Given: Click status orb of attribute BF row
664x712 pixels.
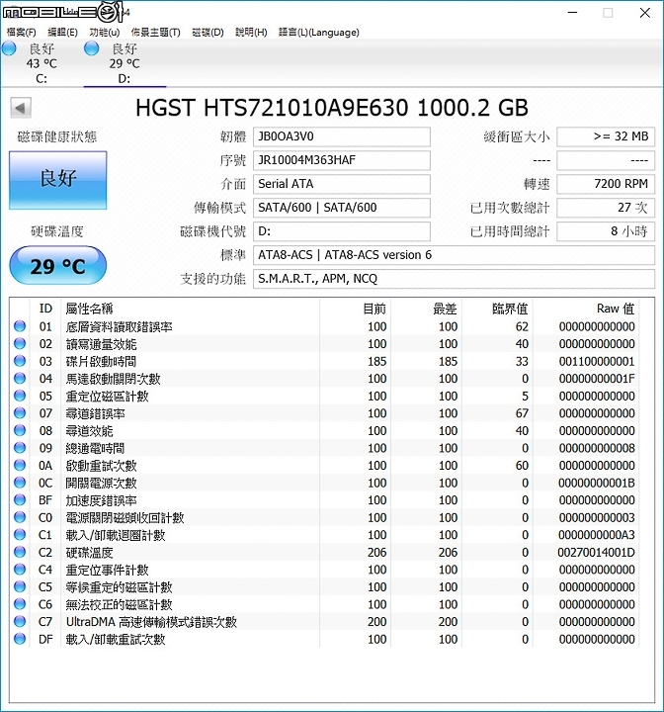Looking at the screenshot, I should (x=20, y=500).
